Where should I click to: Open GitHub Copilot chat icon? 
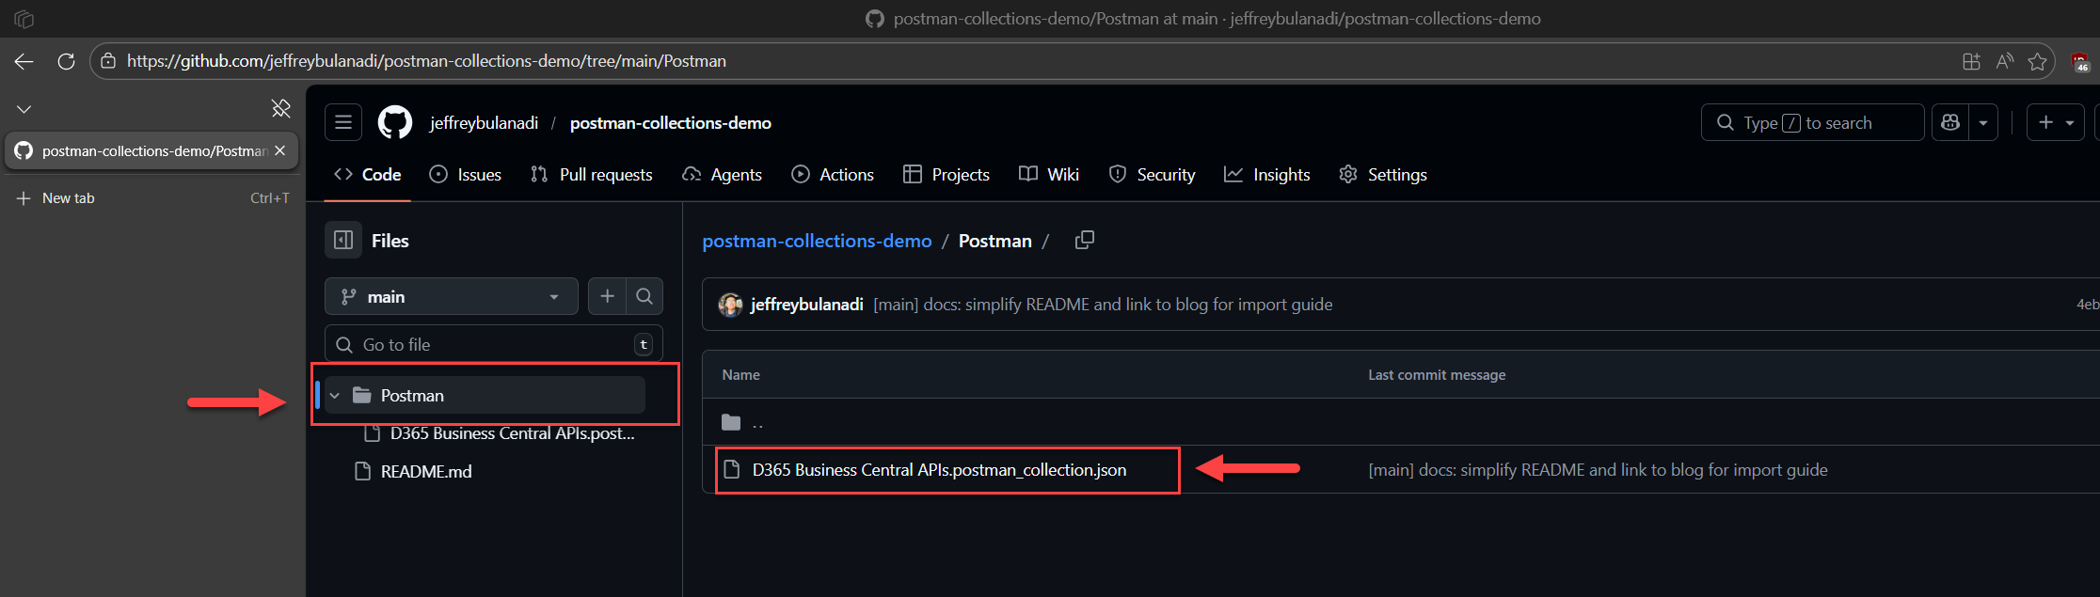[1950, 122]
